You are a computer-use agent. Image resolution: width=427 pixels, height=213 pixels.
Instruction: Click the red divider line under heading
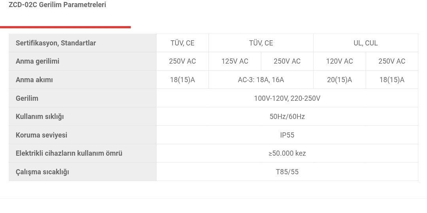click(65, 27)
